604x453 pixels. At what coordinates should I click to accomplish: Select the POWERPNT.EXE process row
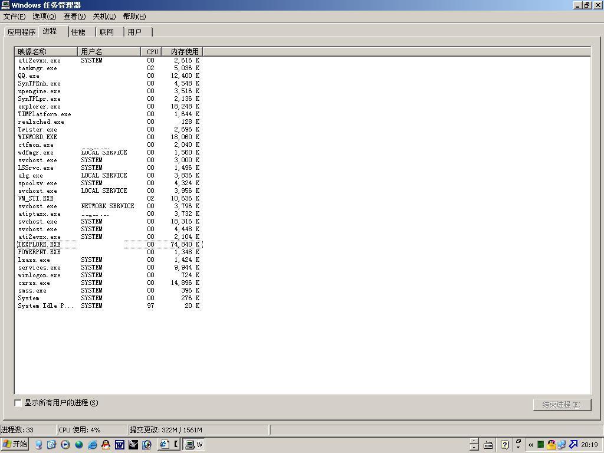pyautogui.click(x=109, y=252)
